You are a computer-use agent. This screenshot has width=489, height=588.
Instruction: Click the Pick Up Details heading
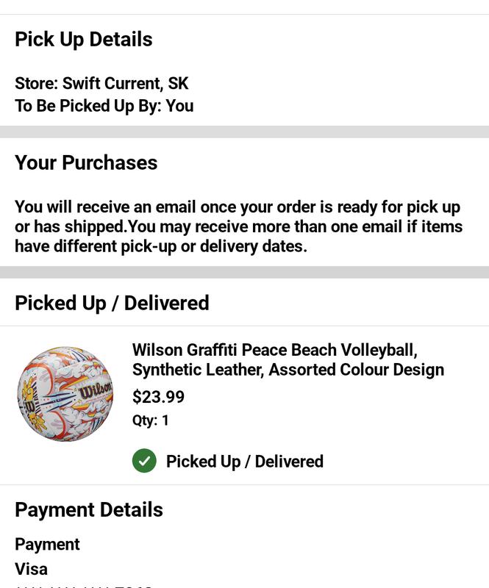click(84, 39)
